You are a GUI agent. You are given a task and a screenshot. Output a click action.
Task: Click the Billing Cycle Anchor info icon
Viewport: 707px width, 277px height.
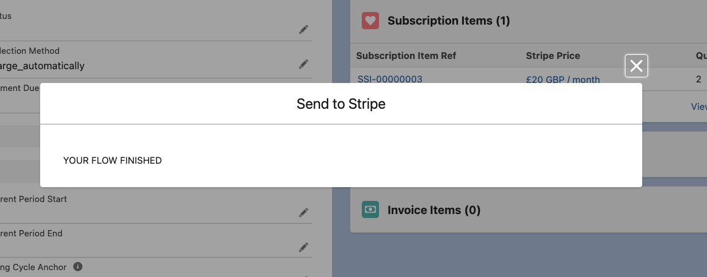(78, 267)
